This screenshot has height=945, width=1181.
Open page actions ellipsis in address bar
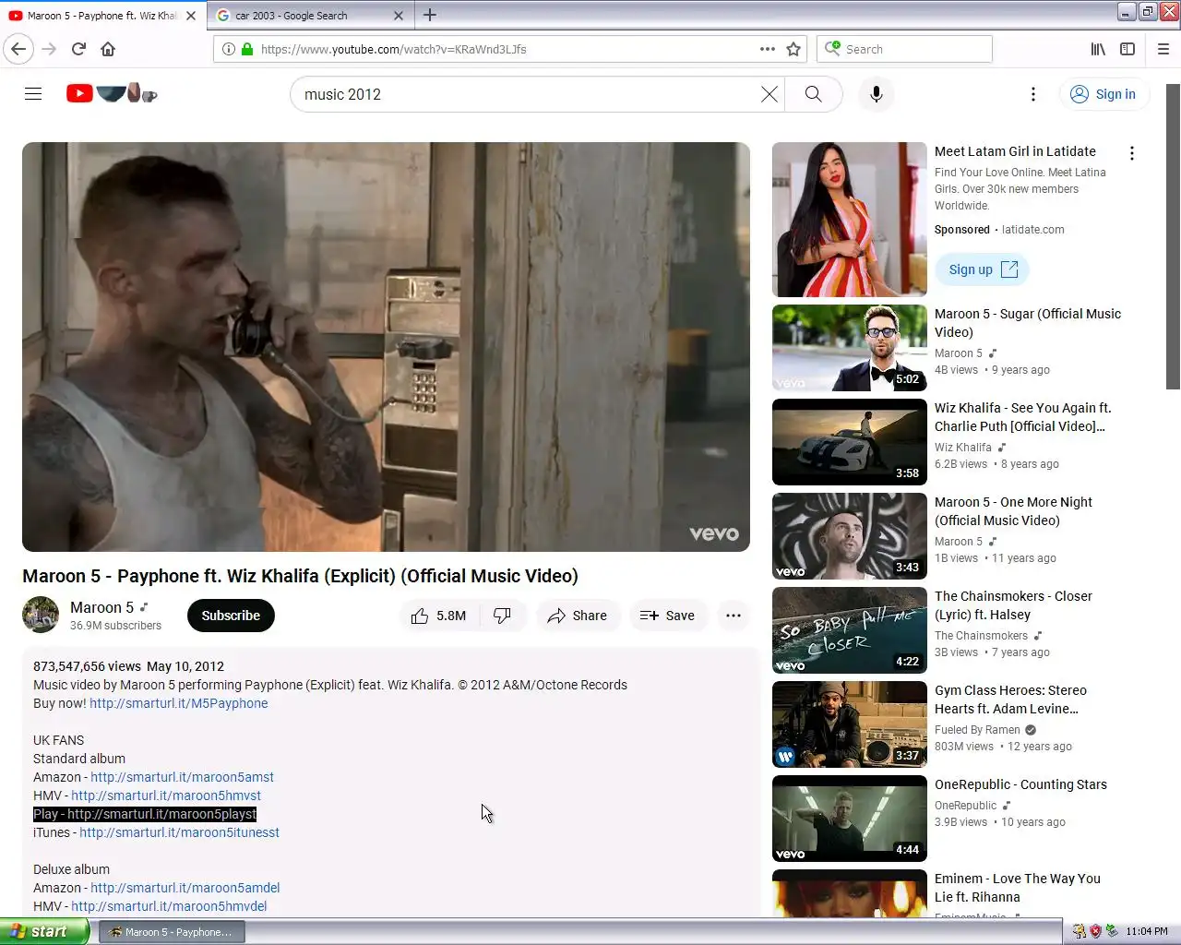[x=767, y=49]
